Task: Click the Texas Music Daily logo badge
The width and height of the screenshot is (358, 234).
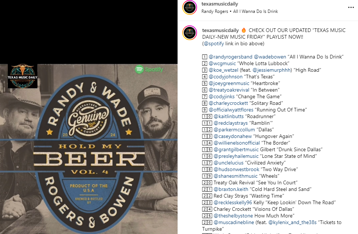Action: pos(22,76)
